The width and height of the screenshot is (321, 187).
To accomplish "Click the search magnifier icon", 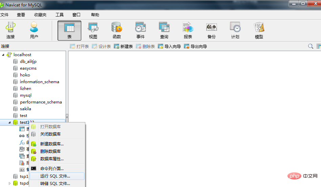I will (311, 46).
